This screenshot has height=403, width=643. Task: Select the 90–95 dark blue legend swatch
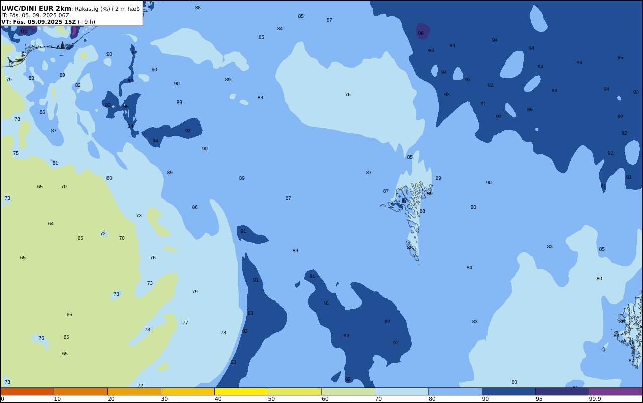[508, 391]
